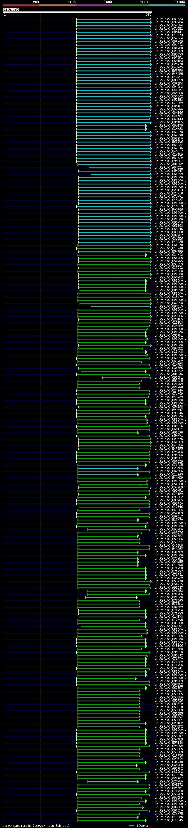Screen dimensions: 188x828
Task: Click the orange ~40% identity legend segment
Action: click(58, 5)
